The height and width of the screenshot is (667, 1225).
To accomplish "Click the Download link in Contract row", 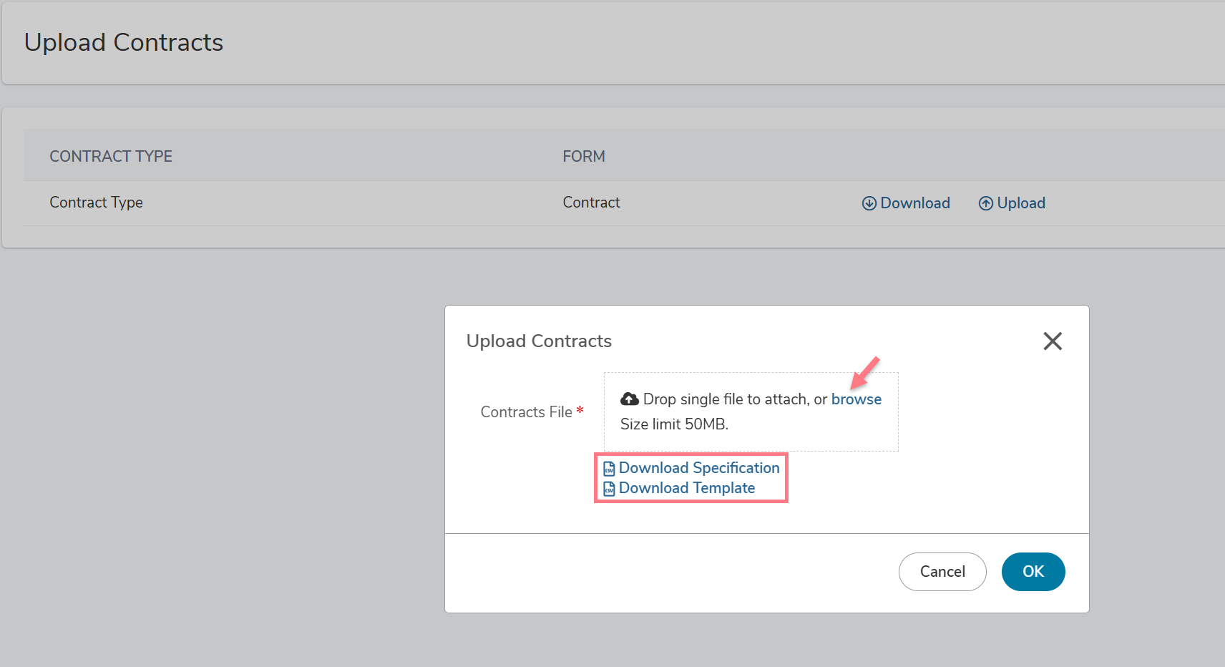I will (907, 203).
